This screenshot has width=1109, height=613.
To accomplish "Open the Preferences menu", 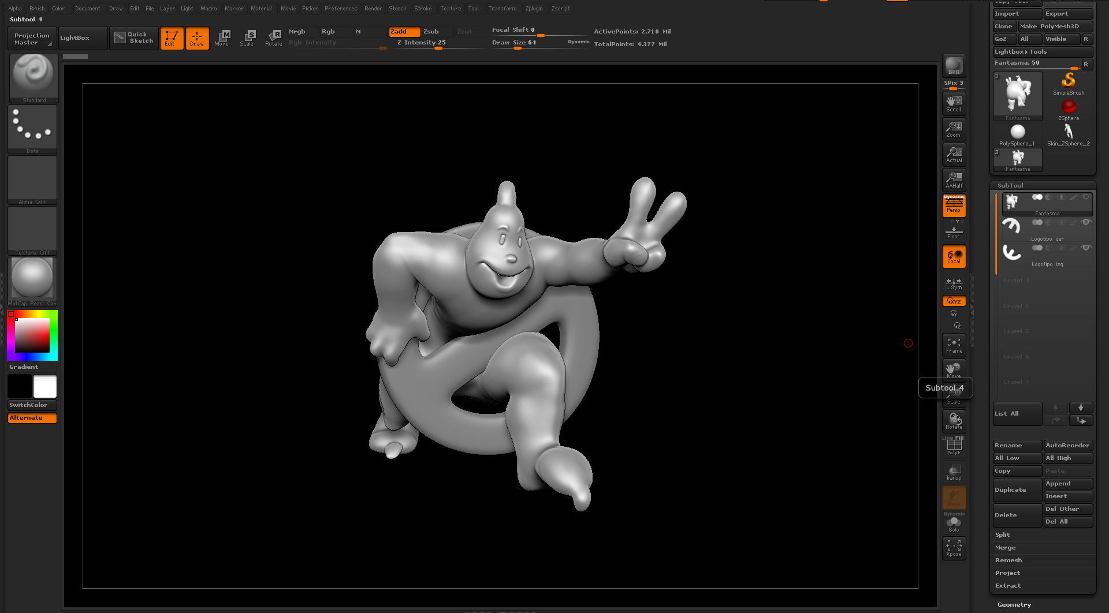I will (341, 9).
